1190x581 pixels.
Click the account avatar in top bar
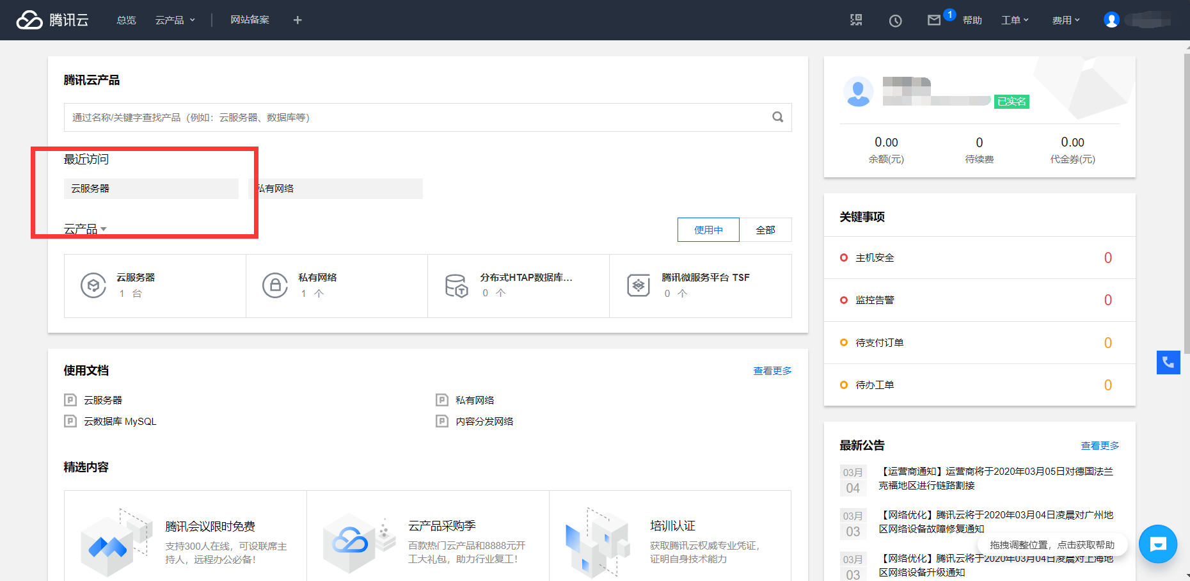[x=1111, y=20]
